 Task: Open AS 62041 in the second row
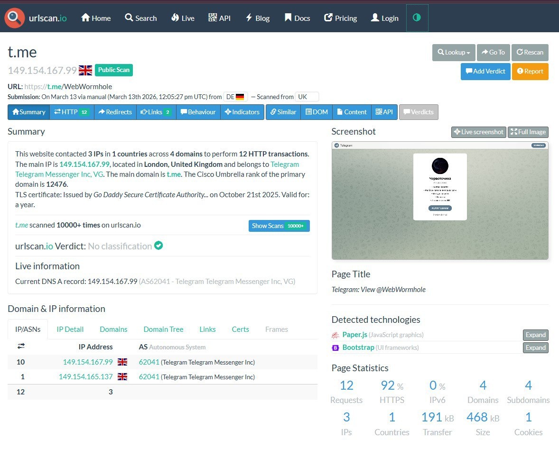[149, 376]
